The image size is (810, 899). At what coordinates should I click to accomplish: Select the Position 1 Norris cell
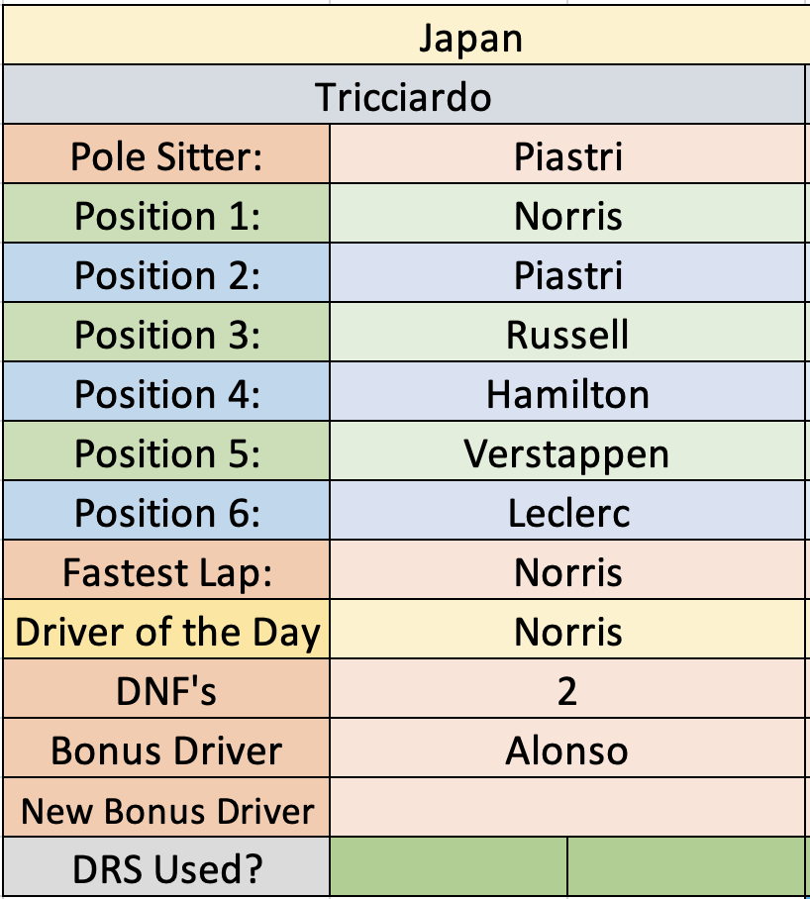click(567, 214)
